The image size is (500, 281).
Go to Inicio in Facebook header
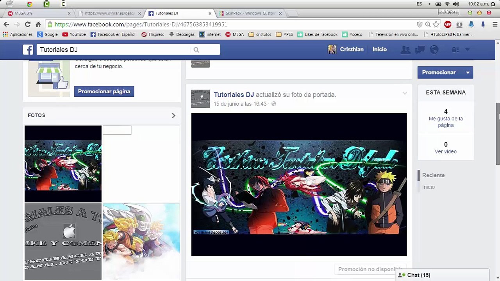point(380,50)
